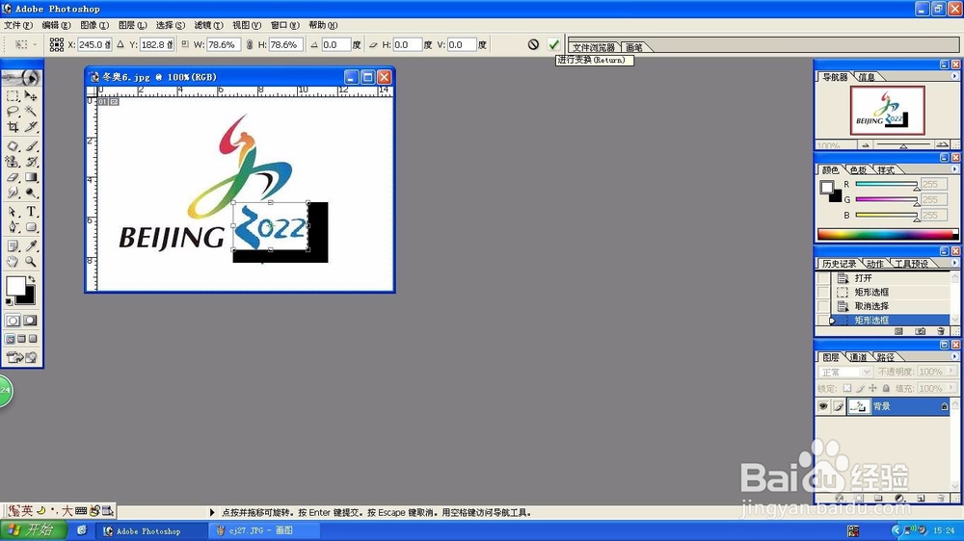Screen dimensions: 964x541
Task: Open the 不透明度 opacity slider arrow
Action: [x=951, y=372]
